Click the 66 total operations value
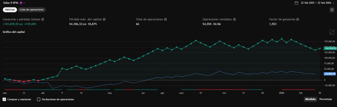 (x=137, y=24)
